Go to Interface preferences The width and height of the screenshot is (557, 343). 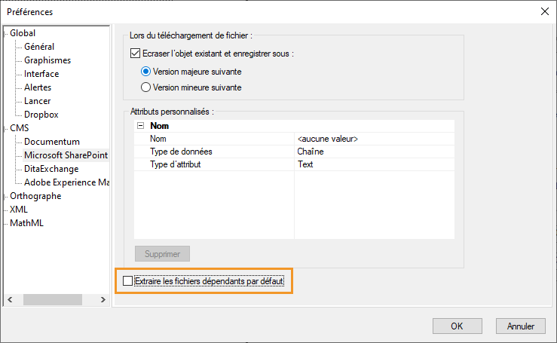coord(41,74)
